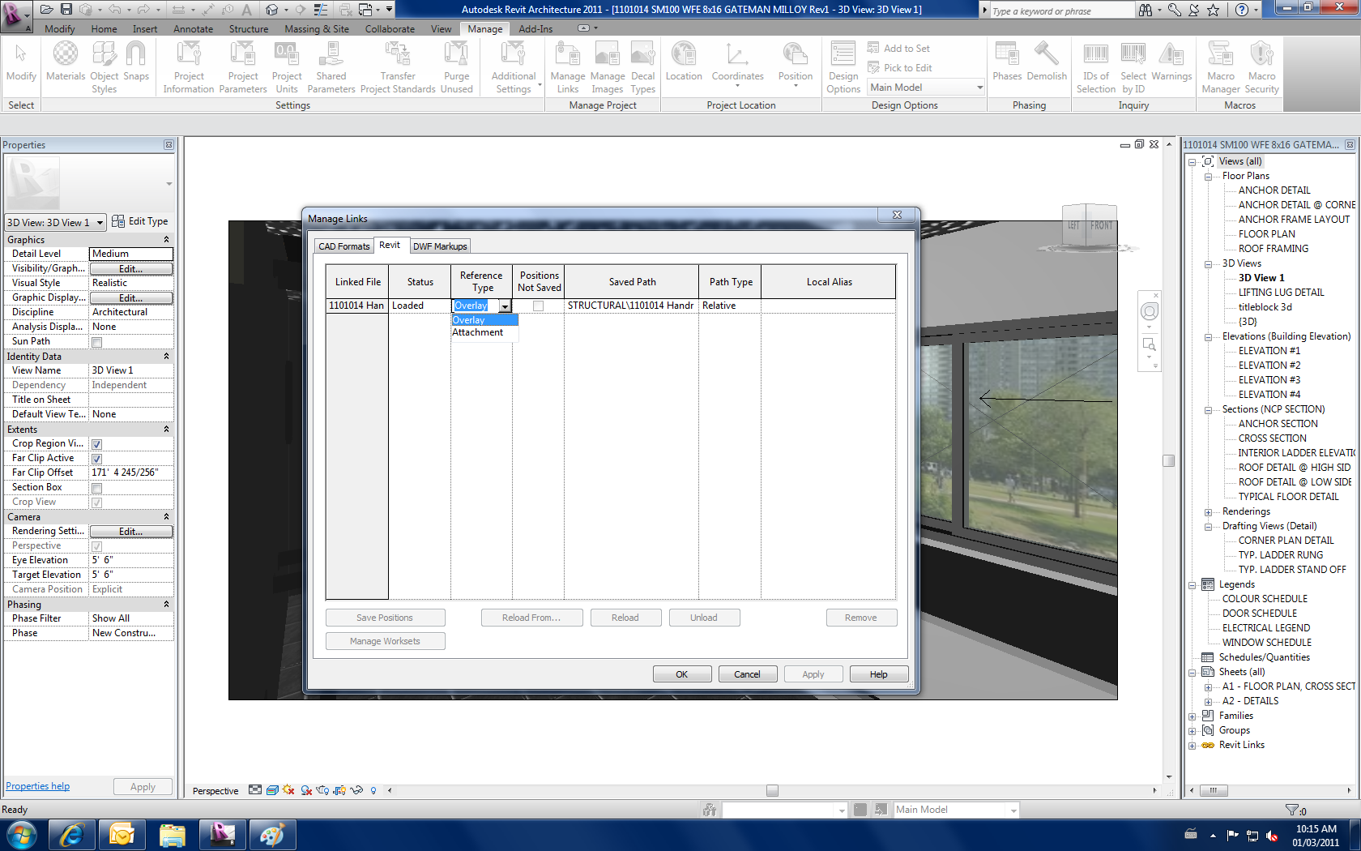Click Purge Unused

pyautogui.click(x=456, y=67)
